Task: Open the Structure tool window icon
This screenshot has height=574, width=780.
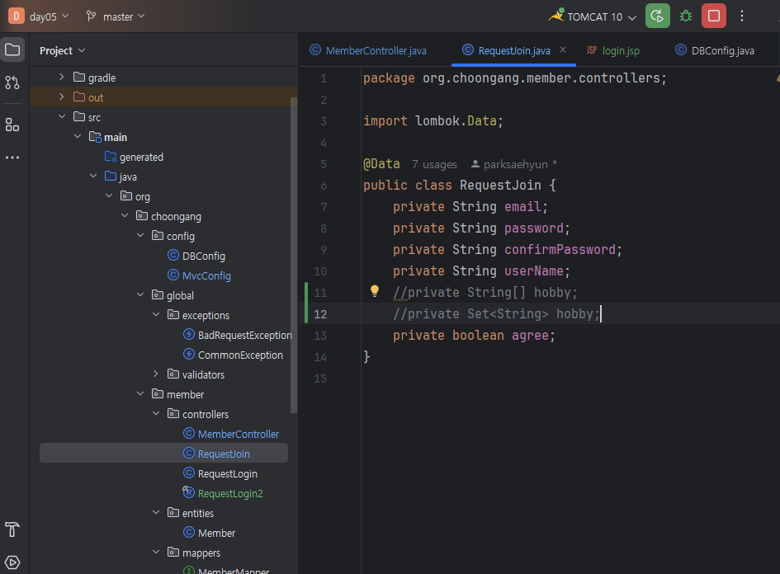Action: coord(12,125)
